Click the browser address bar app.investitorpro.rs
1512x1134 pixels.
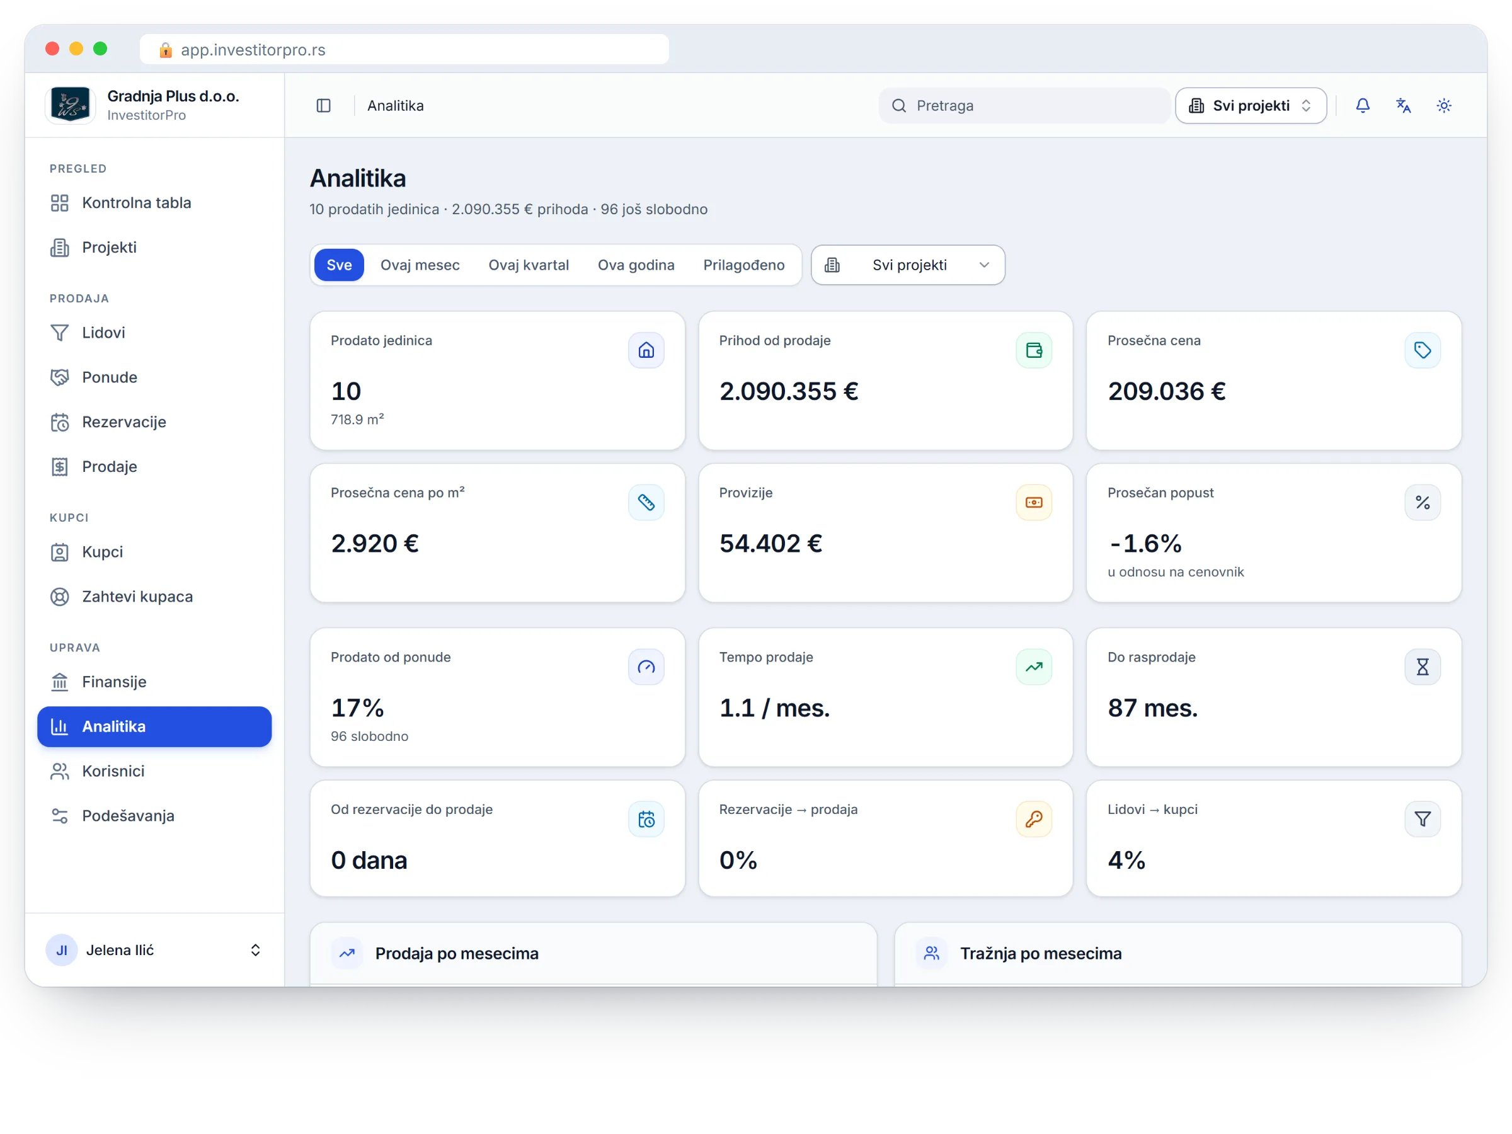404,49
